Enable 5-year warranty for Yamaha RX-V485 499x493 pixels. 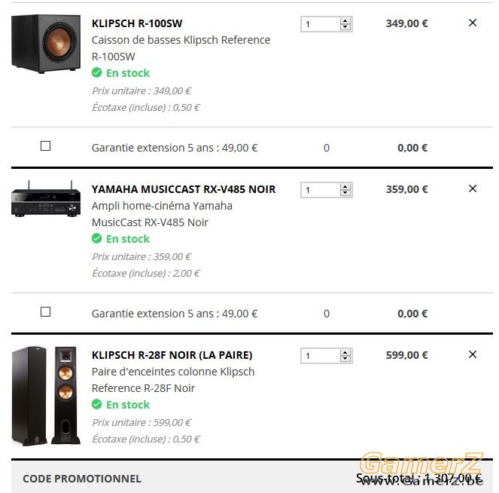(45, 311)
